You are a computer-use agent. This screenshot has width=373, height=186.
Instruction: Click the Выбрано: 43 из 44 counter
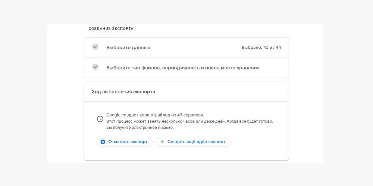(x=261, y=48)
